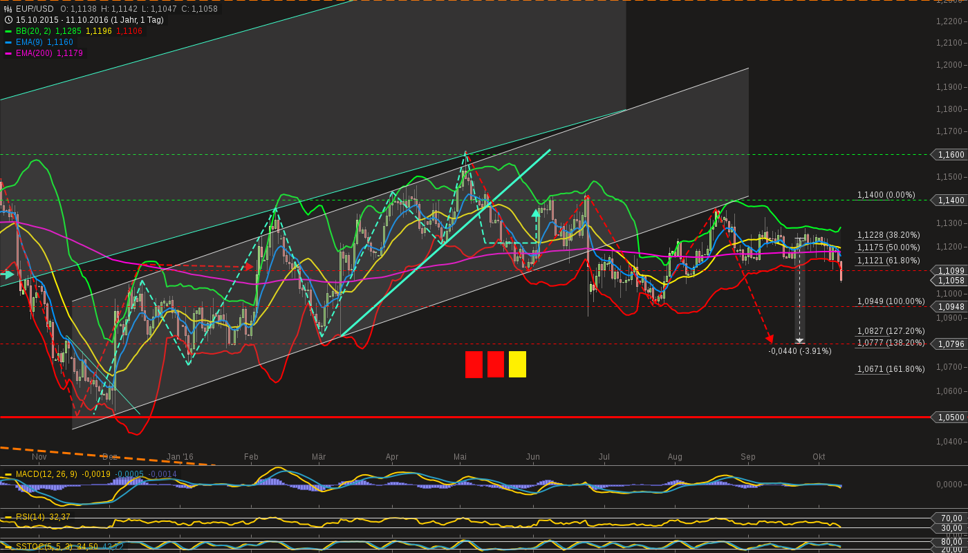Select the Fibonacci label 1,0671 (161.80%)

(891, 369)
